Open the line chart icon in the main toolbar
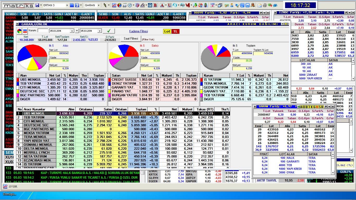Viewport: 356px width, 200px height. click(x=114, y=5)
